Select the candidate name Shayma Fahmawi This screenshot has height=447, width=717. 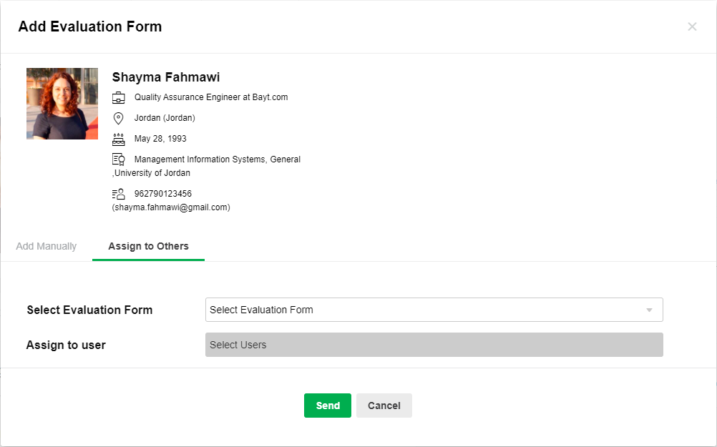(166, 77)
